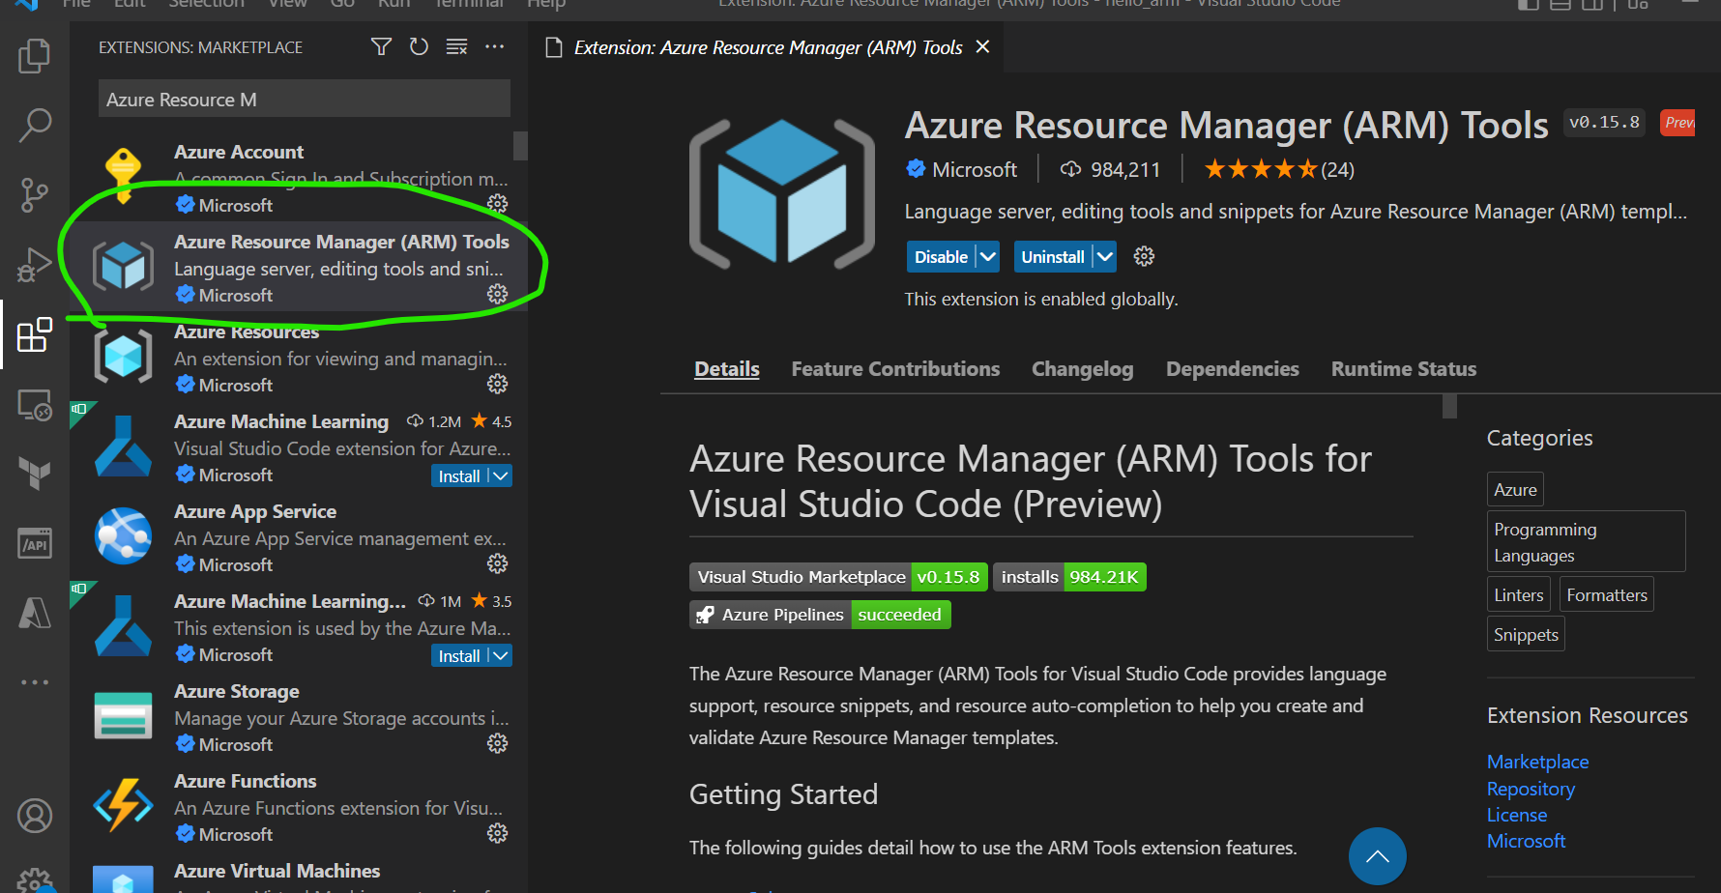Open the Source Control view
The width and height of the screenshot is (1721, 893).
[35, 195]
